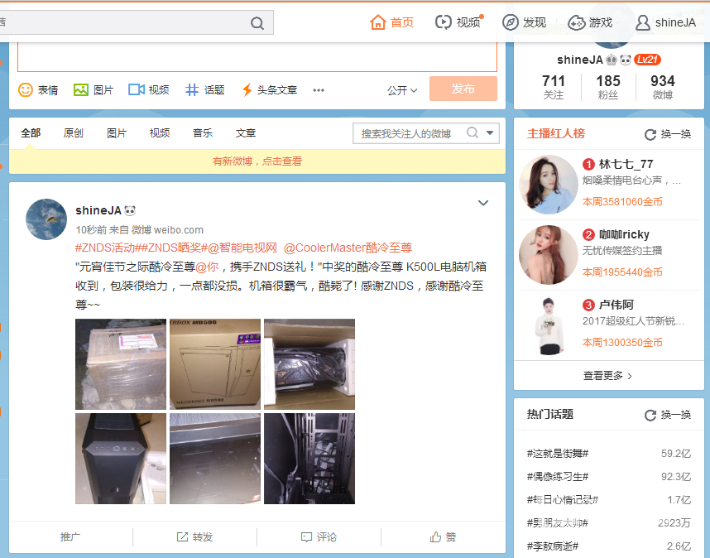Open the 公开 visibility dropdown
This screenshot has width=710, height=558.
click(401, 90)
